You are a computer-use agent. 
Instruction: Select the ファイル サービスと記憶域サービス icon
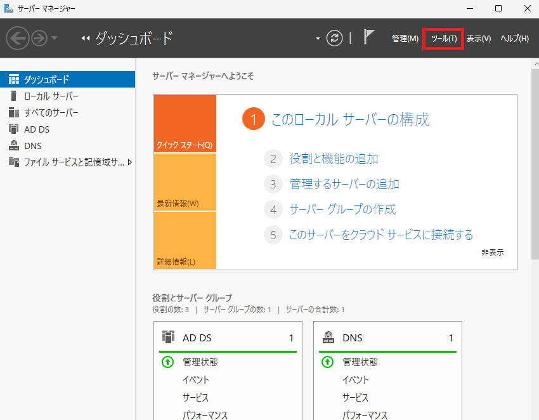14,162
